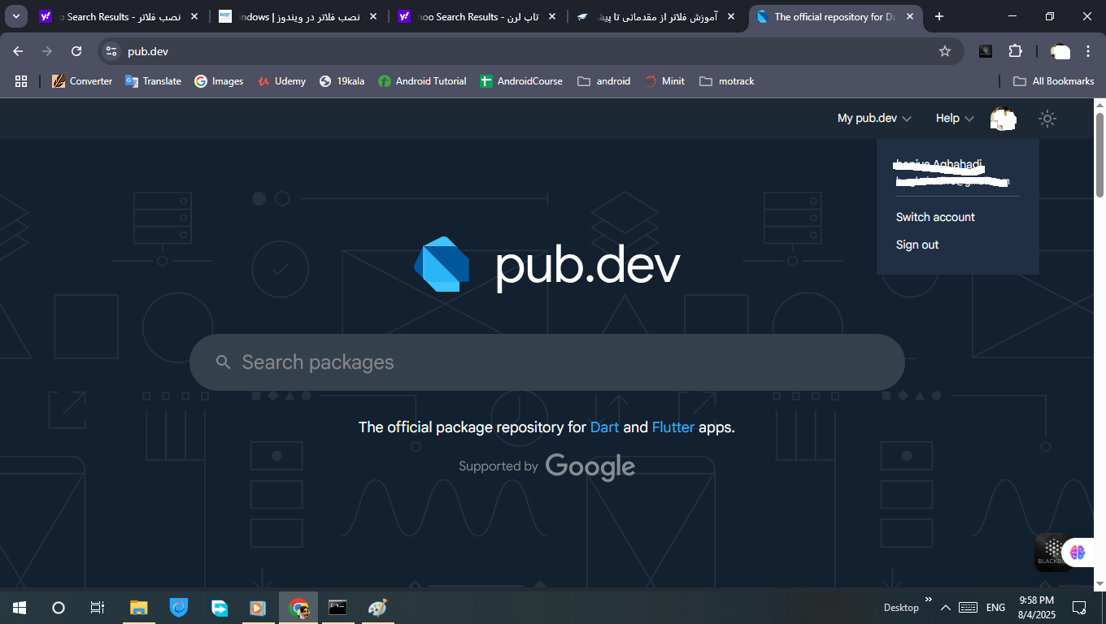Click the pub.dev logo
1106x624 pixels.
[546, 265]
